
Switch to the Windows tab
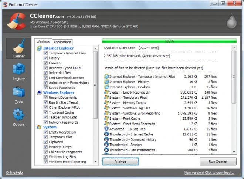pyautogui.click(x=43, y=42)
